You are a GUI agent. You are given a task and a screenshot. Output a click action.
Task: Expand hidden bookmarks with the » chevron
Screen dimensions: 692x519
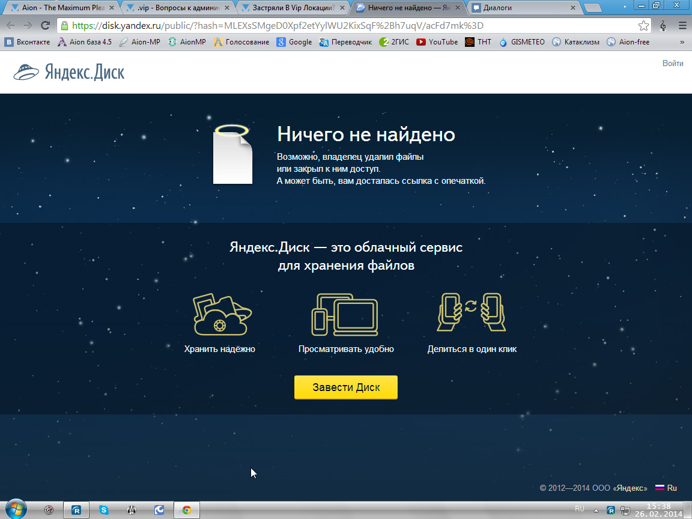pos(682,42)
